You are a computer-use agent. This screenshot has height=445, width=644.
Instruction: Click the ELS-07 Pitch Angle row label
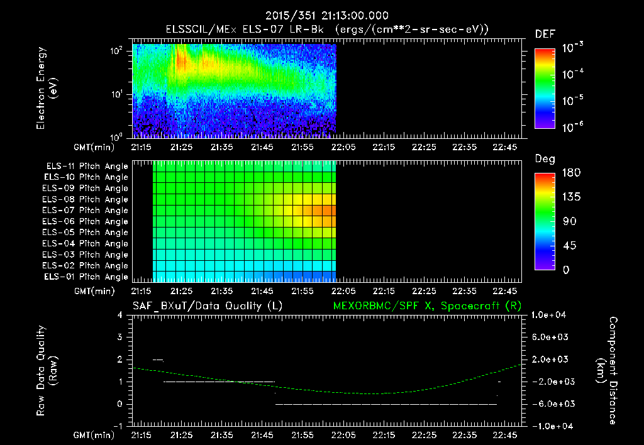point(86,210)
